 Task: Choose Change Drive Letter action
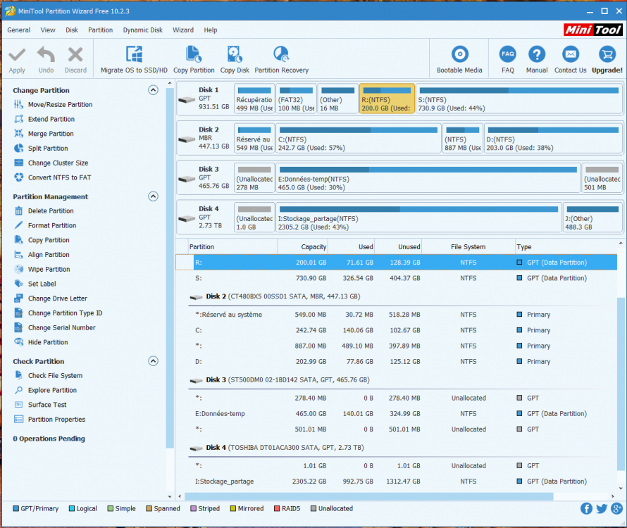[57, 298]
